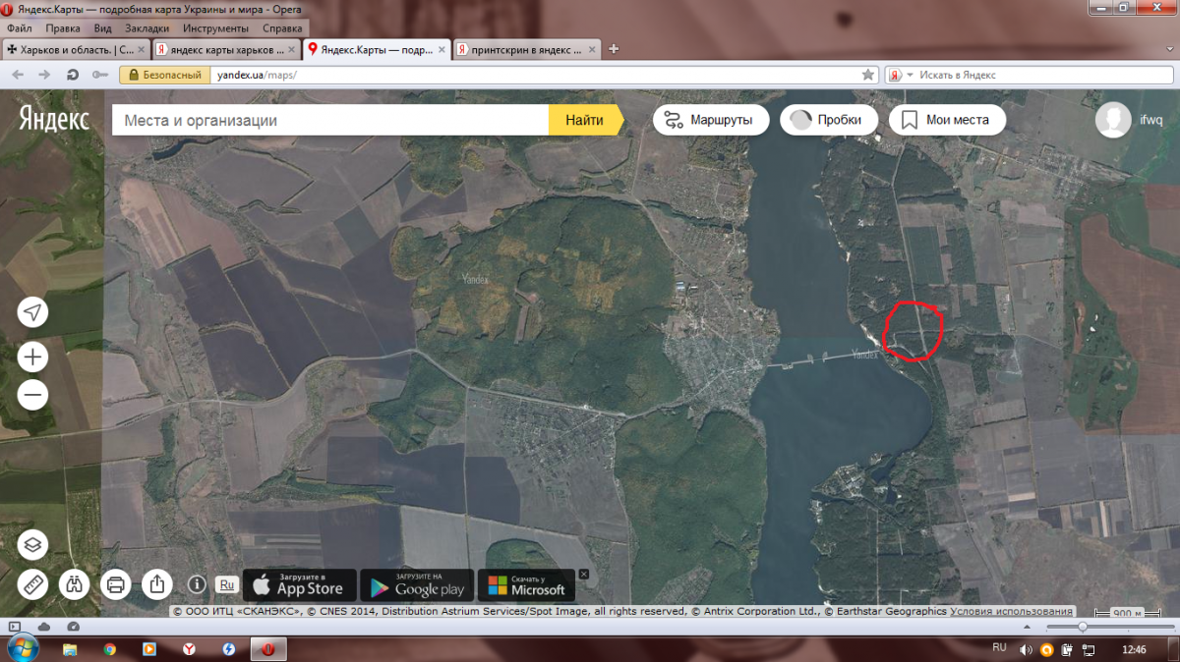The width and height of the screenshot is (1180, 662).
Task: Open the info circle icon on the map
Action: (197, 584)
